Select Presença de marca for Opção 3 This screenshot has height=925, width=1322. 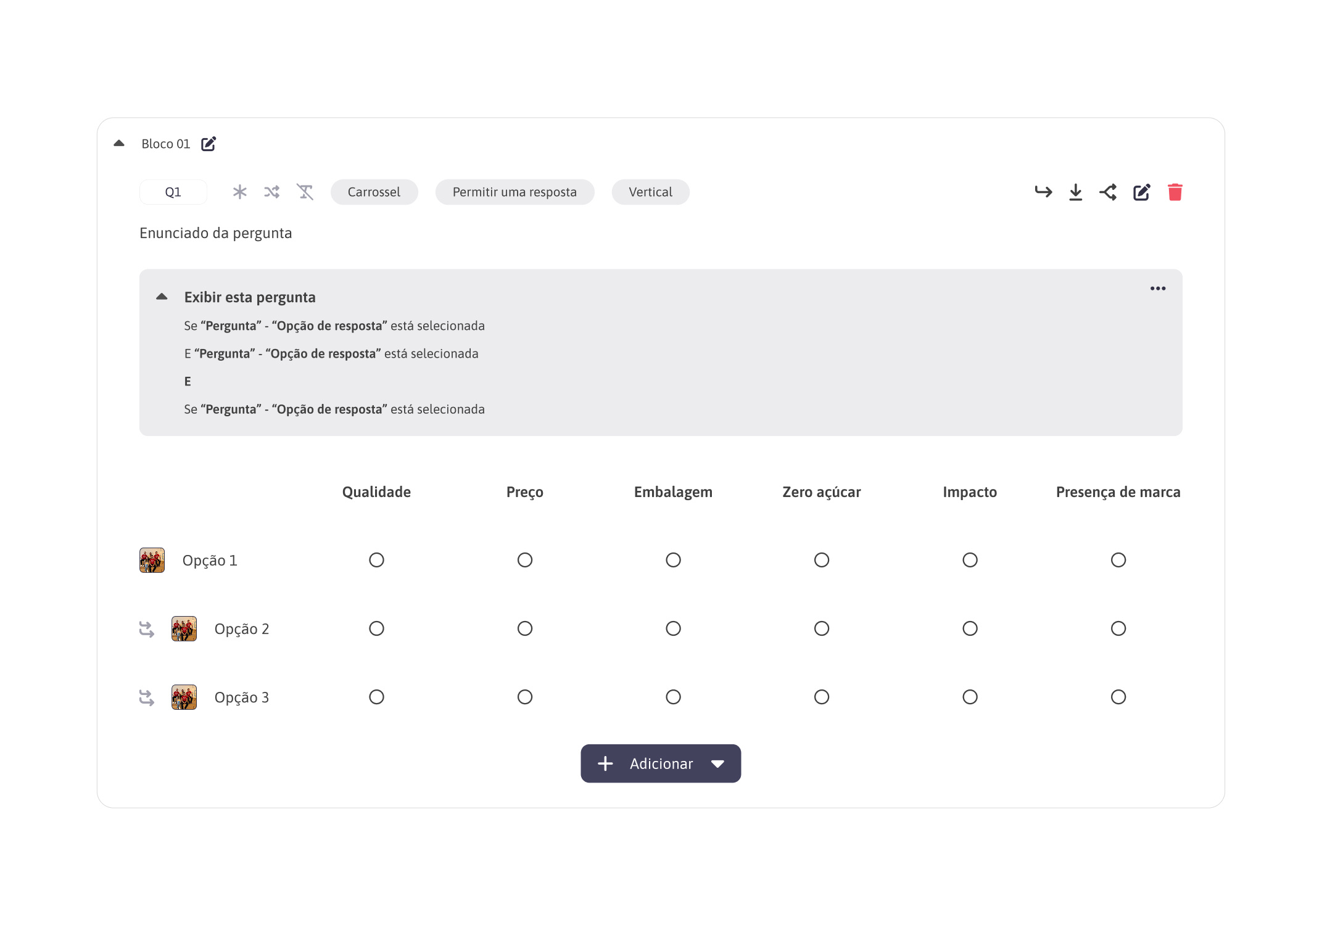(1118, 697)
